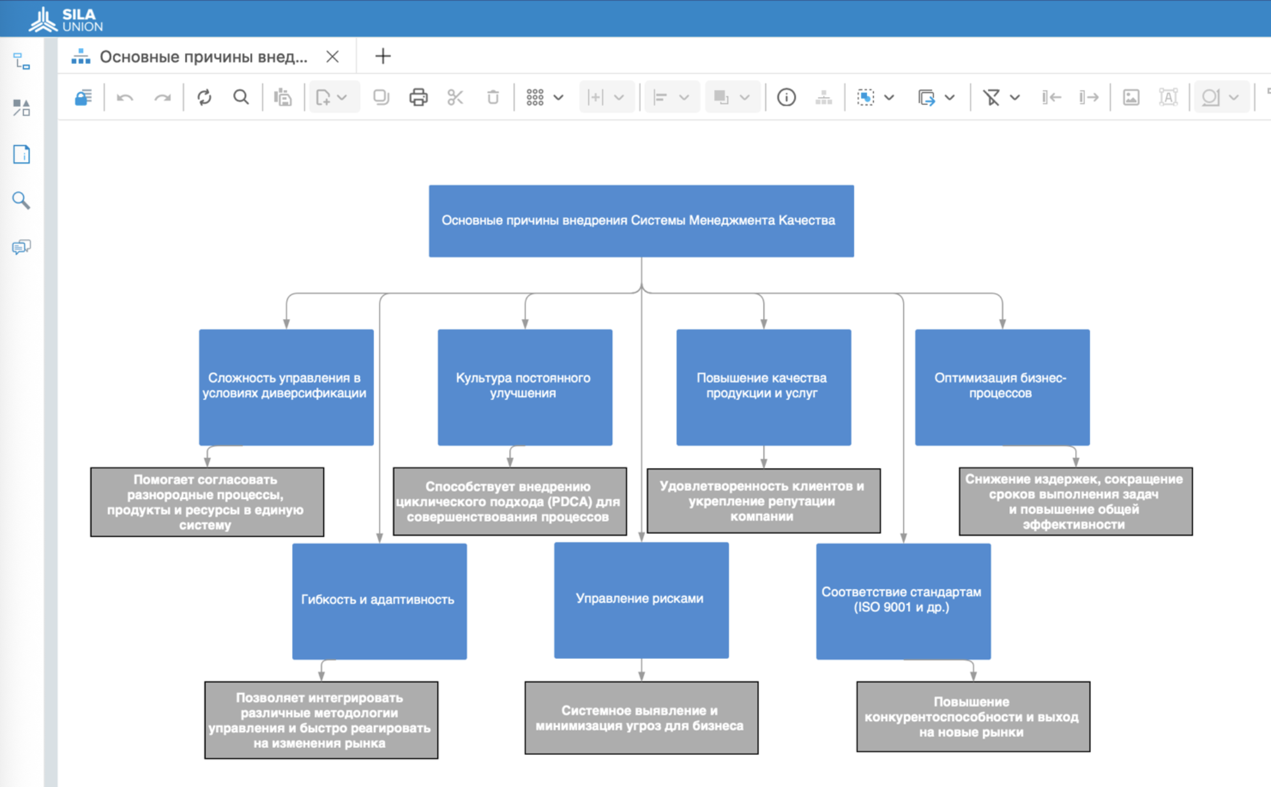
Task: Click the text frame toolbar icon
Action: point(1168,97)
